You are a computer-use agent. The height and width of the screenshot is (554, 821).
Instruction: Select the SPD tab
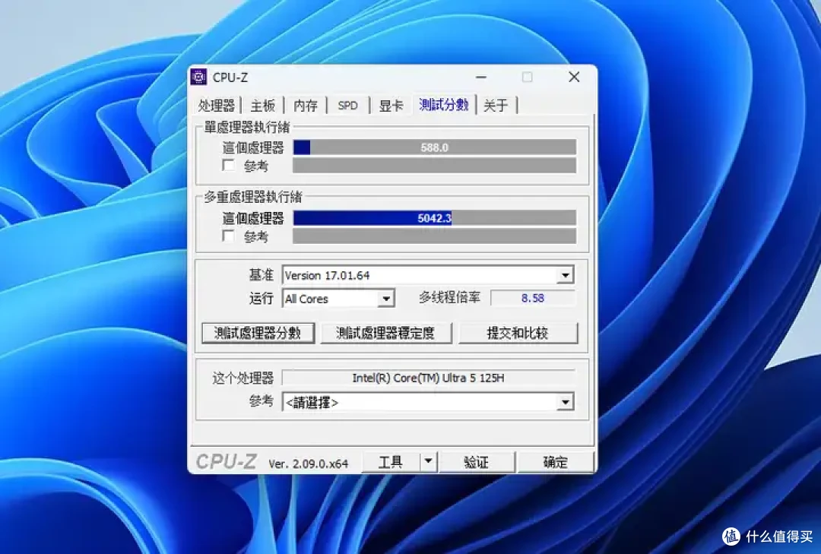(347, 105)
